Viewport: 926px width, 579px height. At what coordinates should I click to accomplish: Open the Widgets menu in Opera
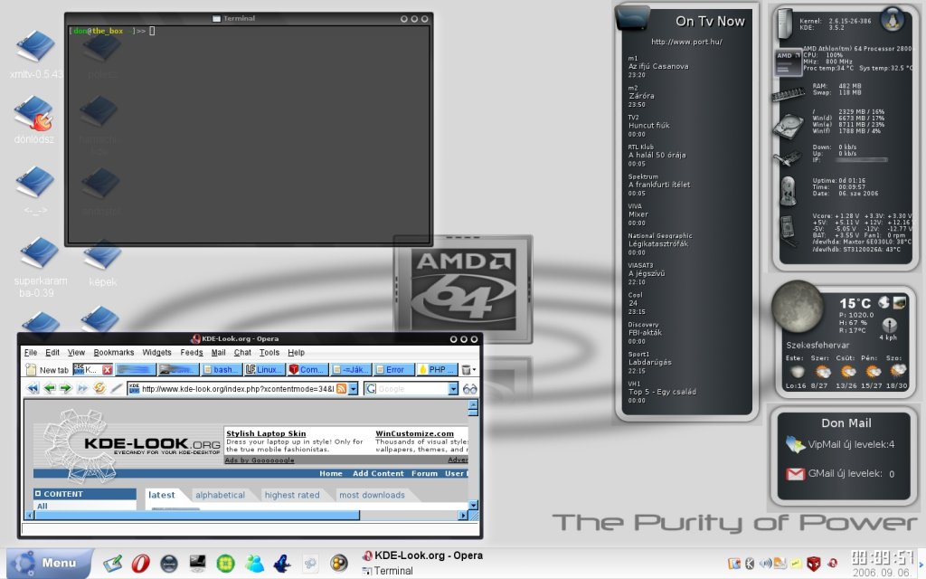click(x=156, y=352)
